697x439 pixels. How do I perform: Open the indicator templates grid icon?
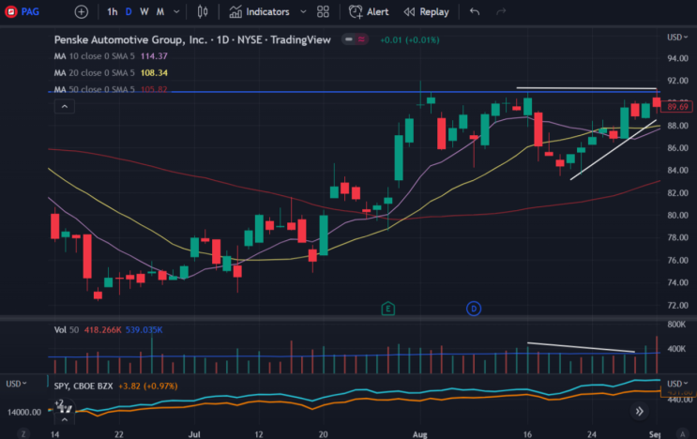point(323,12)
